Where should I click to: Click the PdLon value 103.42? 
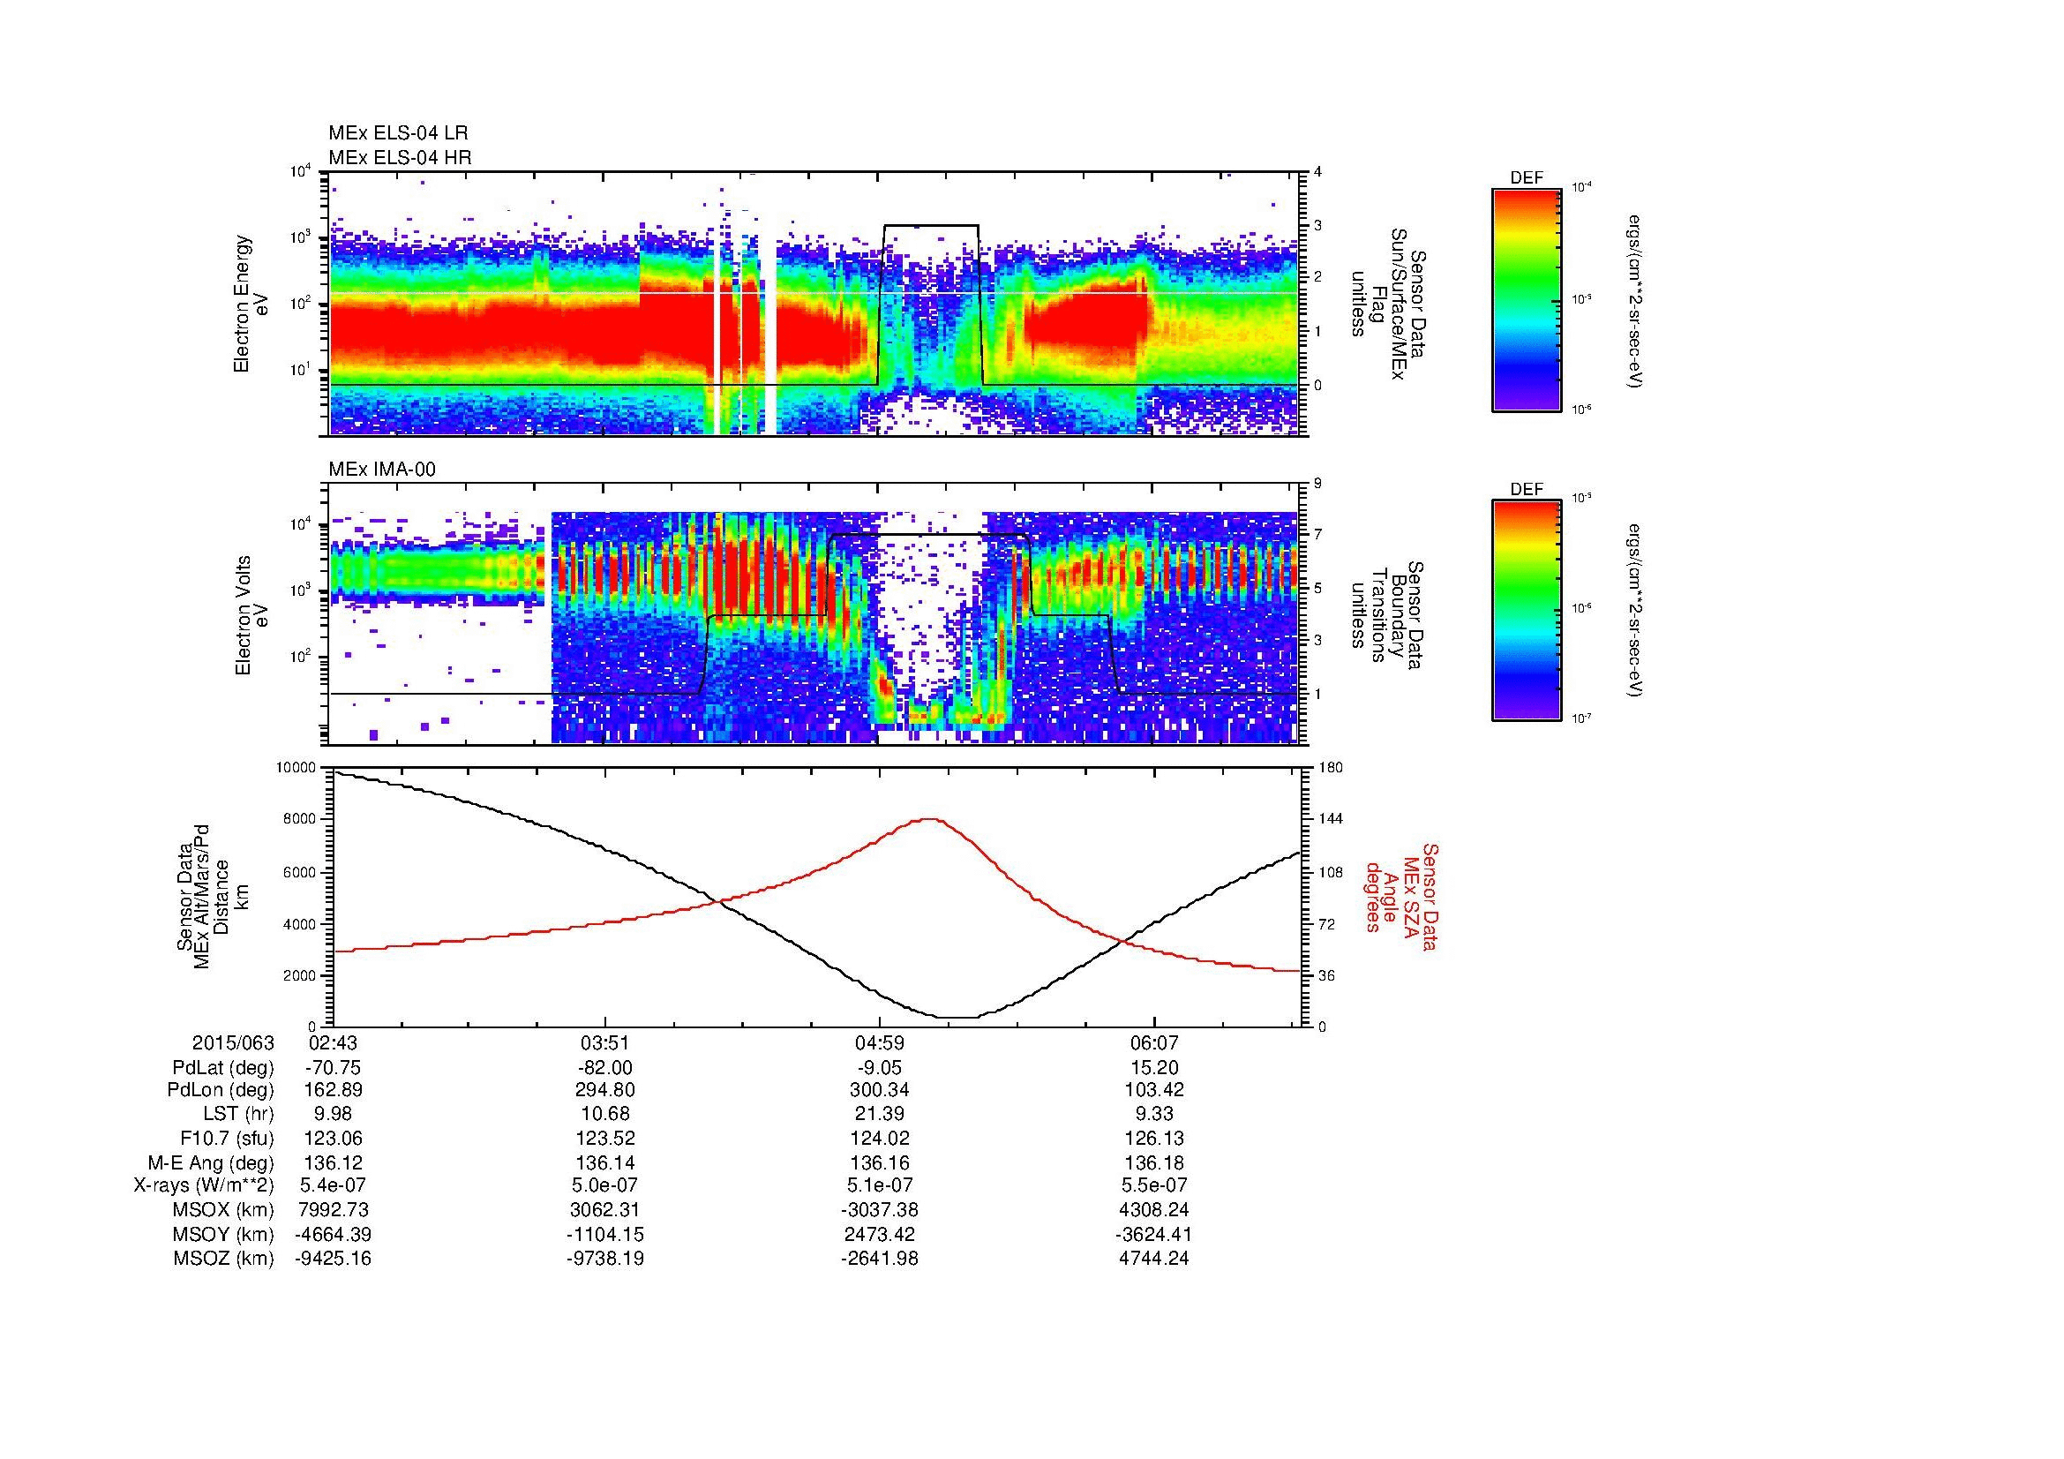click(1154, 1091)
